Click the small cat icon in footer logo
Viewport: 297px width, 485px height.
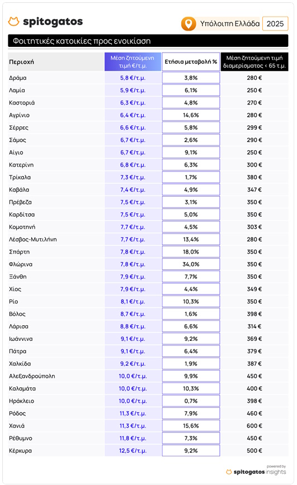229,472
